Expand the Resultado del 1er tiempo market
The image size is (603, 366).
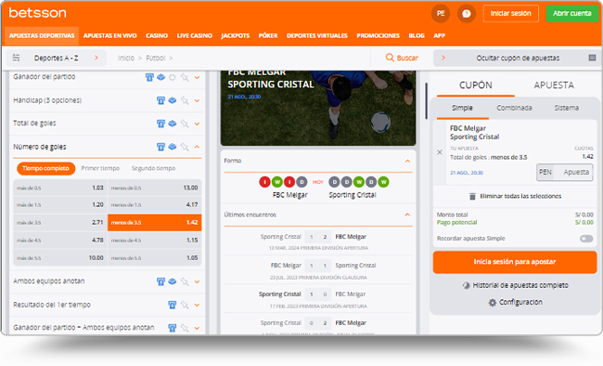(197, 305)
